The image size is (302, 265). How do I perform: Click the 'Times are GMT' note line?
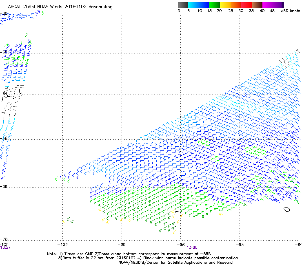[x=129, y=254]
